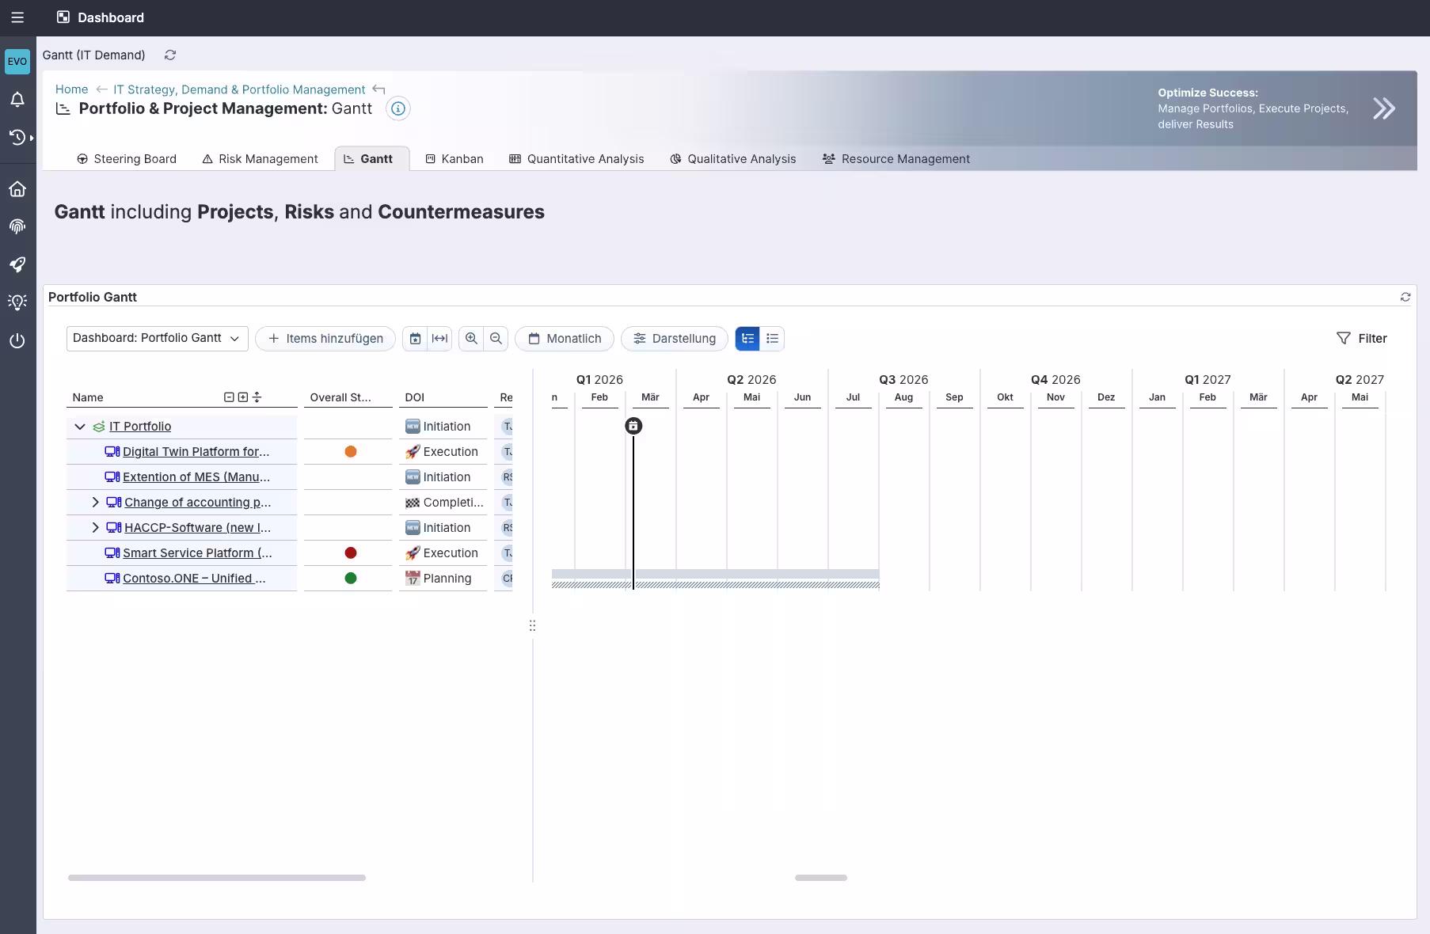Click the marker icon above the March timeline
1430x934 pixels.
[634, 426]
